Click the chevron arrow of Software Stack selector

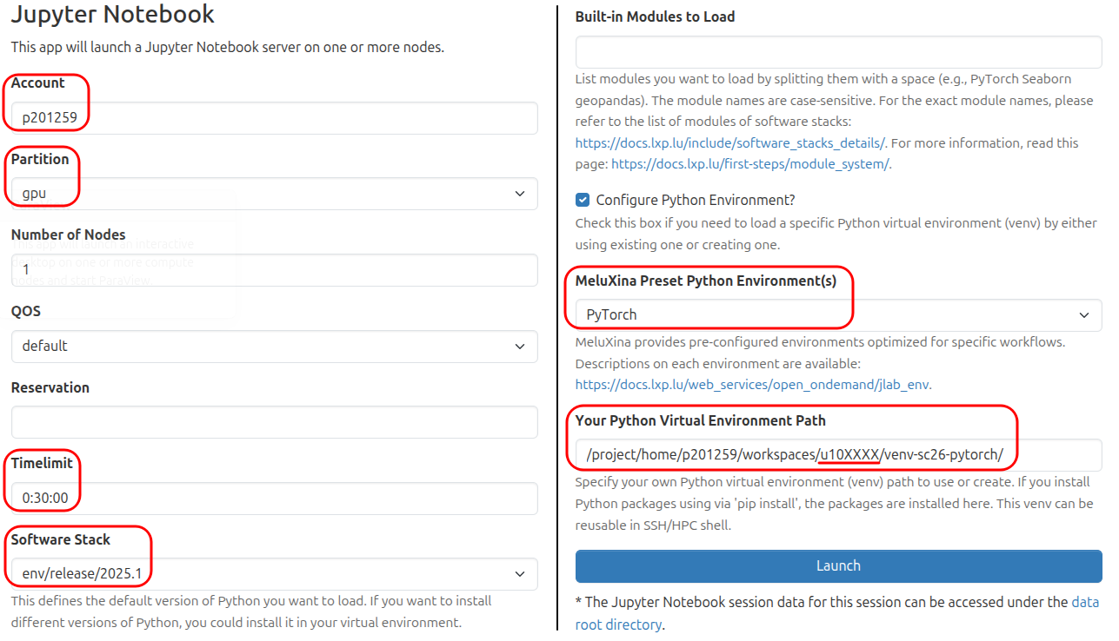click(520, 574)
